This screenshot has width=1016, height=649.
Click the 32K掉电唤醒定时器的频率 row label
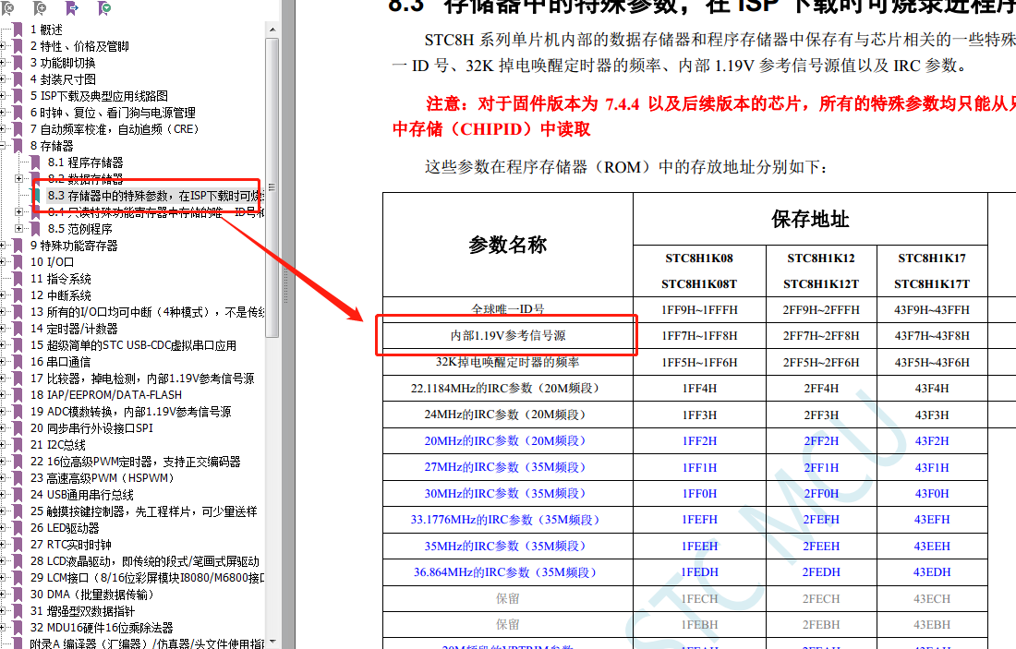(508, 362)
